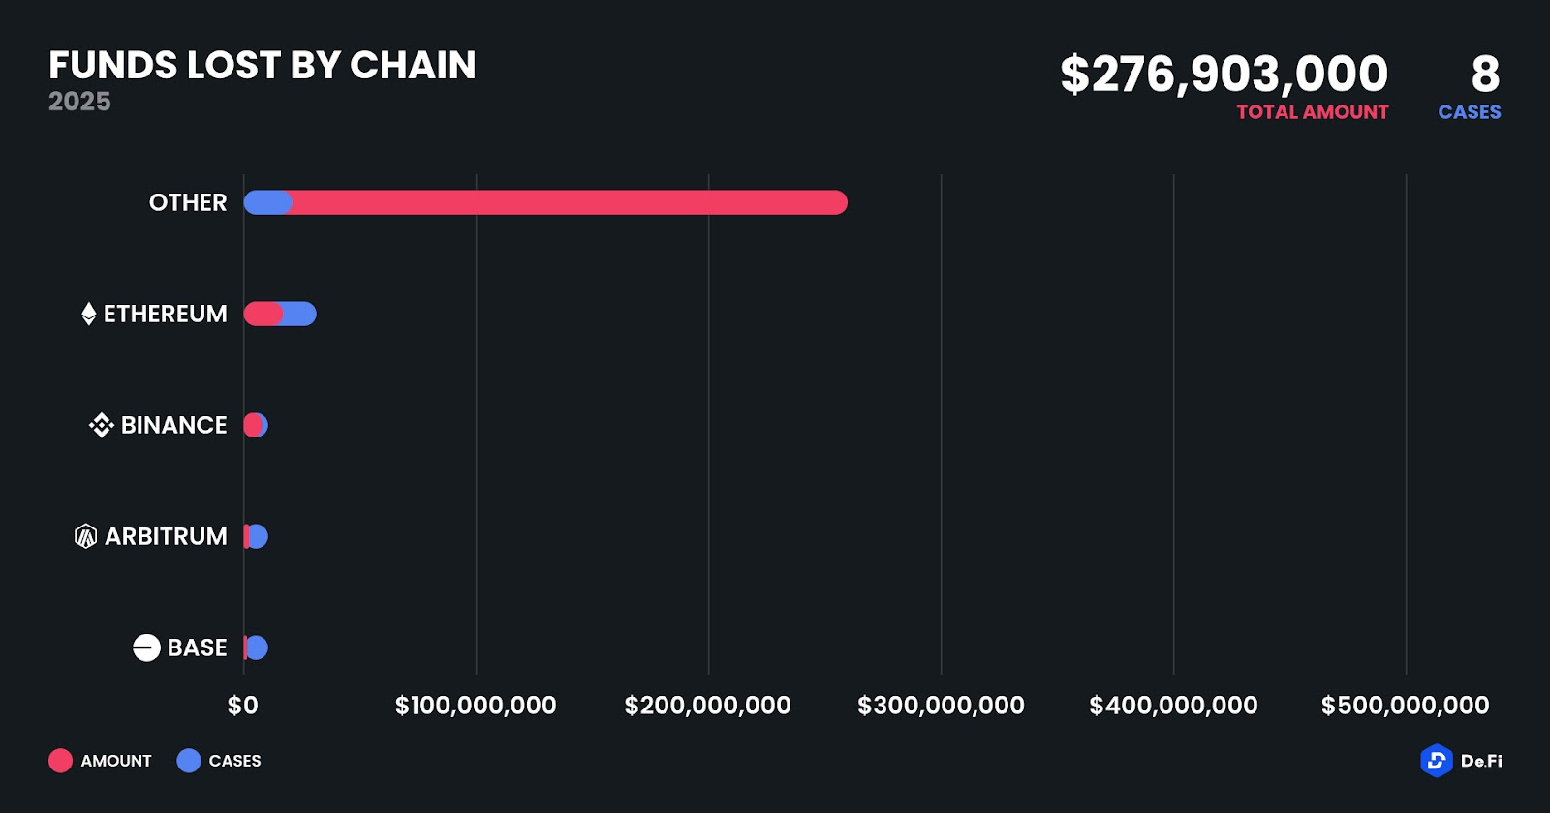The image size is (1550, 813).
Task: Select the BINANCE chain label
Action: [x=174, y=425]
